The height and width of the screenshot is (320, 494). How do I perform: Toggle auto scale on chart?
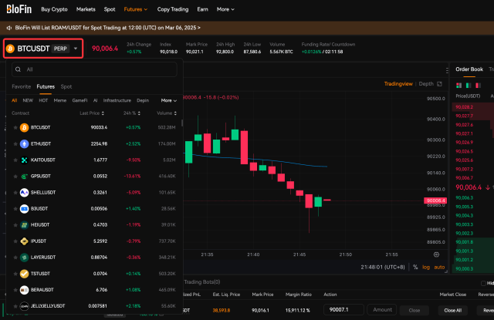tap(438, 267)
